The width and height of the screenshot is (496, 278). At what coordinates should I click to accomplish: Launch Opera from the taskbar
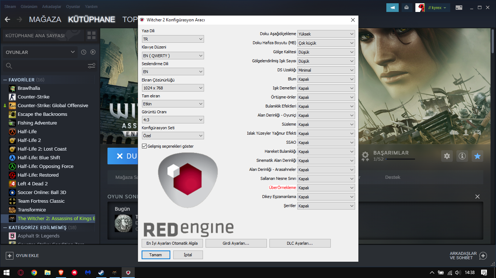[x=21, y=272]
